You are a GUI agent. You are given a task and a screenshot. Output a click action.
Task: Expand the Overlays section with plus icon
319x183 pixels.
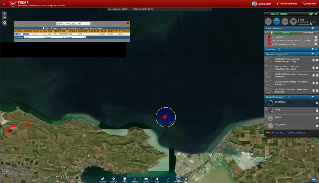point(316,49)
